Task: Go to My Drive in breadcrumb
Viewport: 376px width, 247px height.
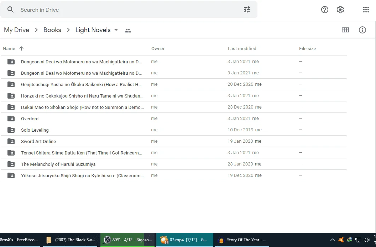Action: coord(16,30)
